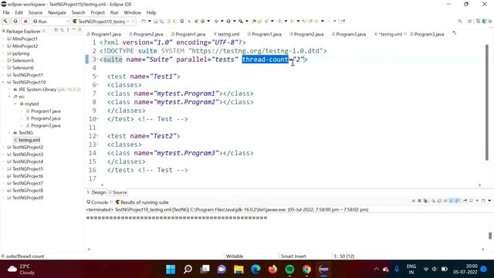494x278 pixels.
Task: Open the Source menu
Action: click(x=36, y=12)
